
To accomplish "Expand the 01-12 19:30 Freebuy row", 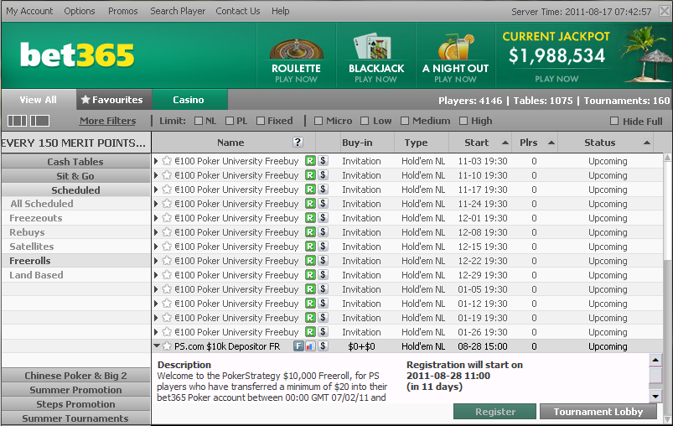I will [x=156, y=304].
